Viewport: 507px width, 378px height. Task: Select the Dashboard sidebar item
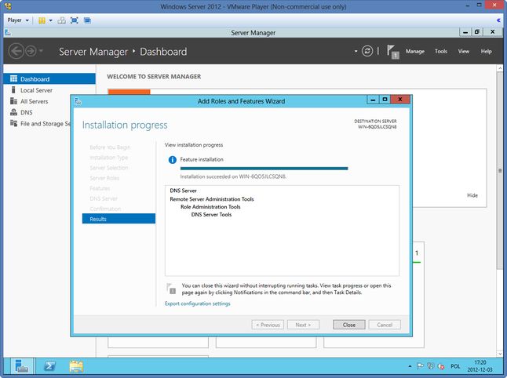tap(49, 79)
